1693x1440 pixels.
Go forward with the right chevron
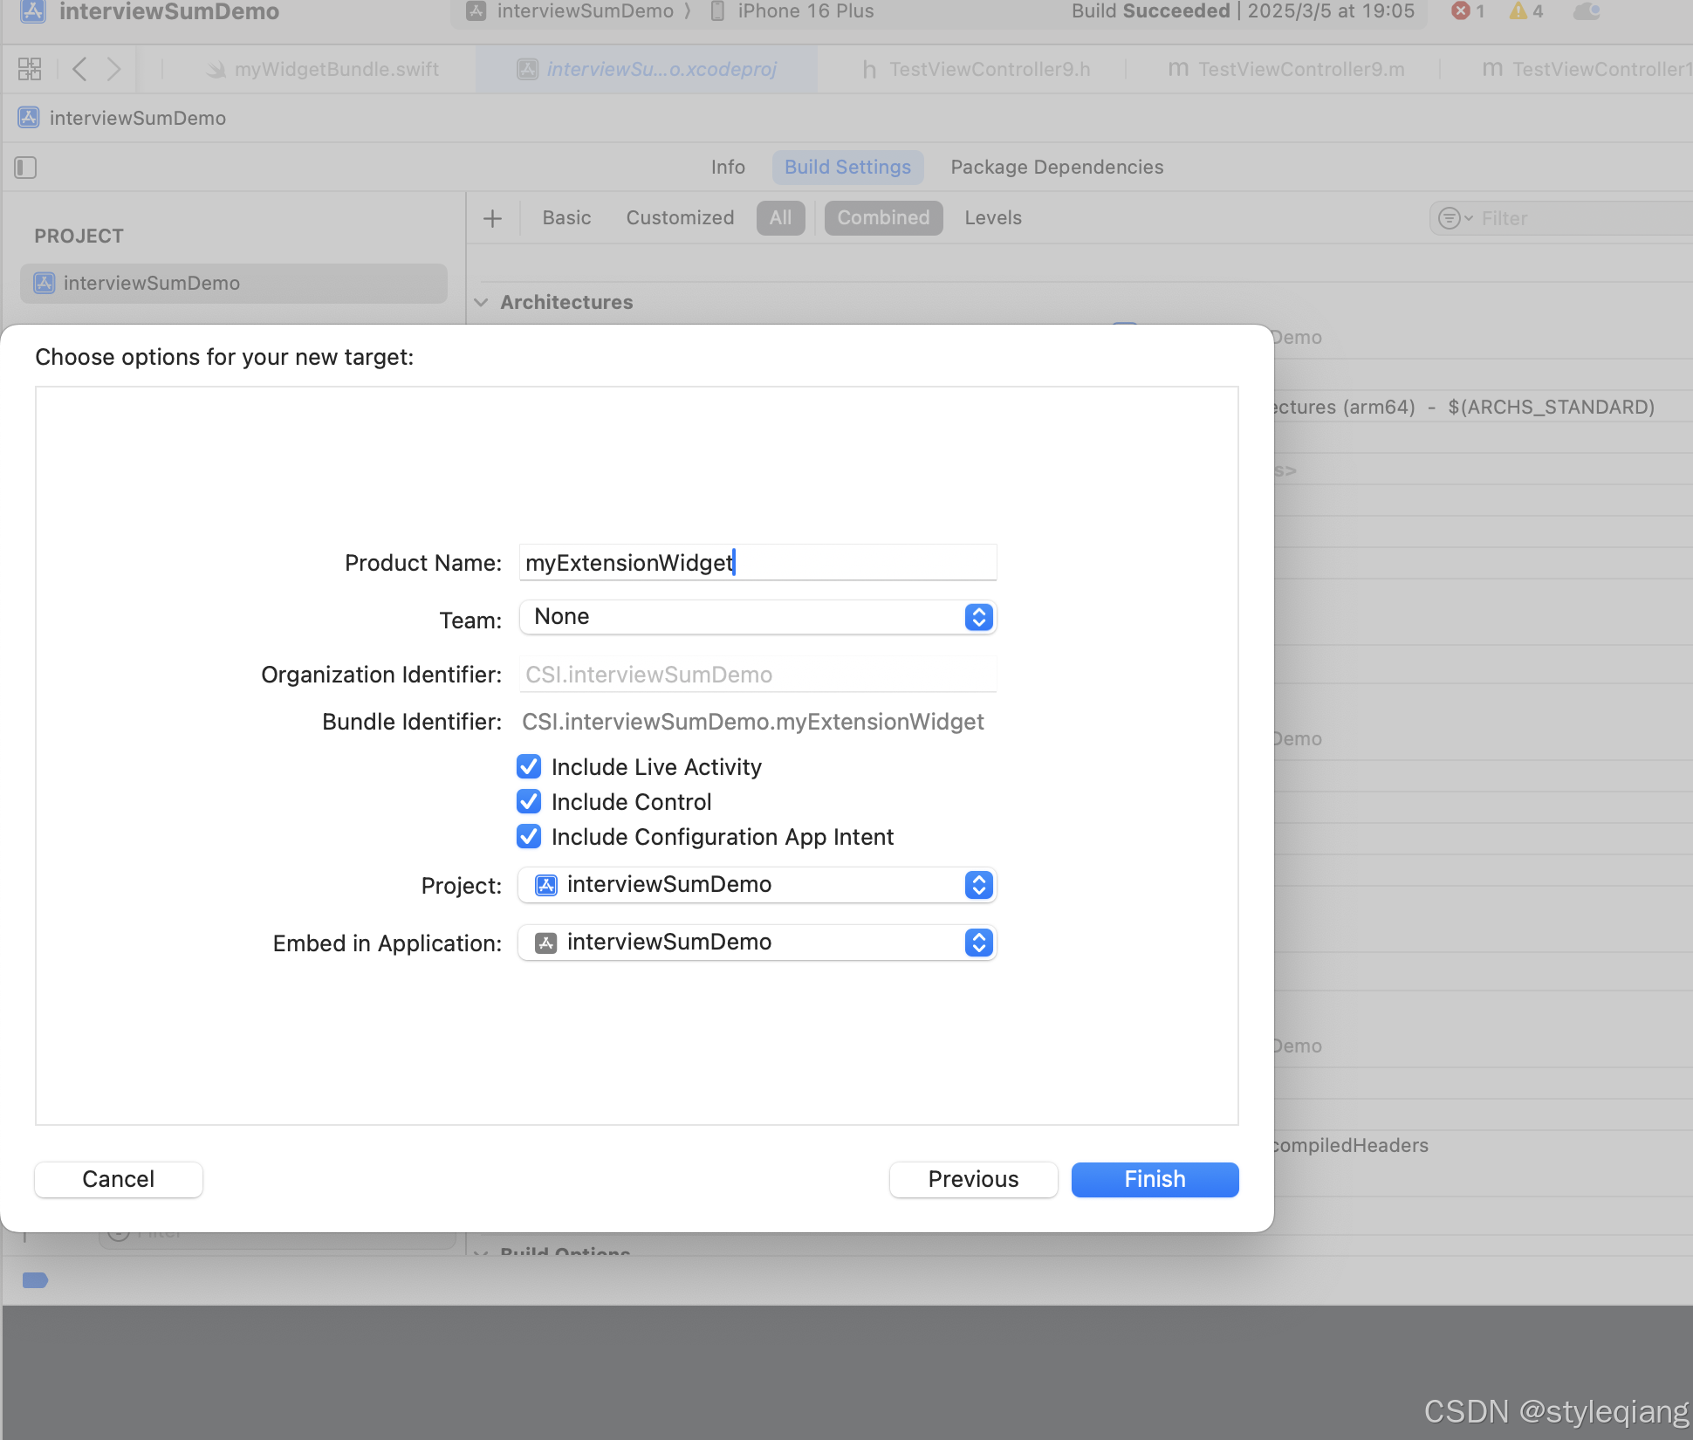(113, 69)
